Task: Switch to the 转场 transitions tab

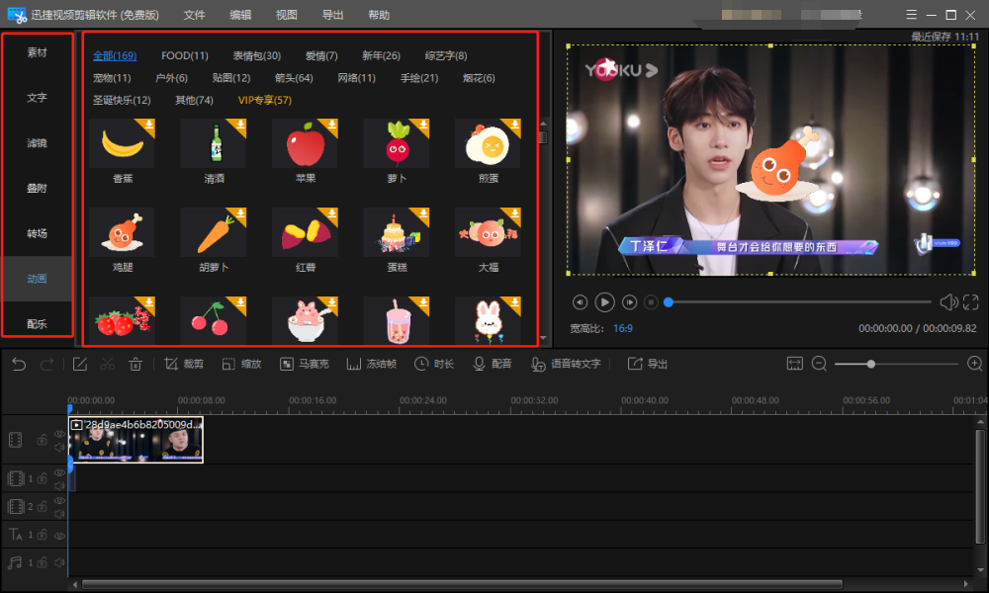Action: [38, 233]
